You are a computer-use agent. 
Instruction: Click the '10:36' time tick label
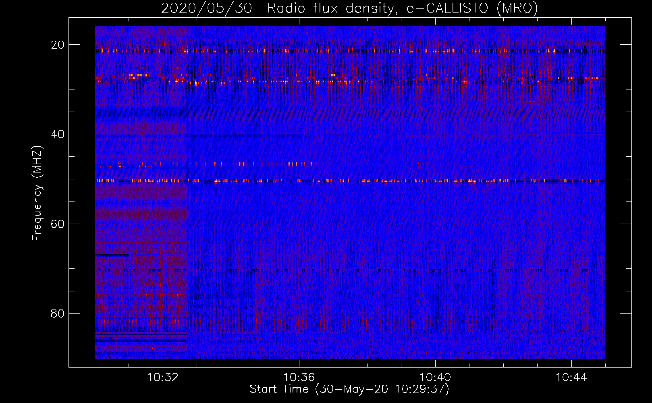299,378
